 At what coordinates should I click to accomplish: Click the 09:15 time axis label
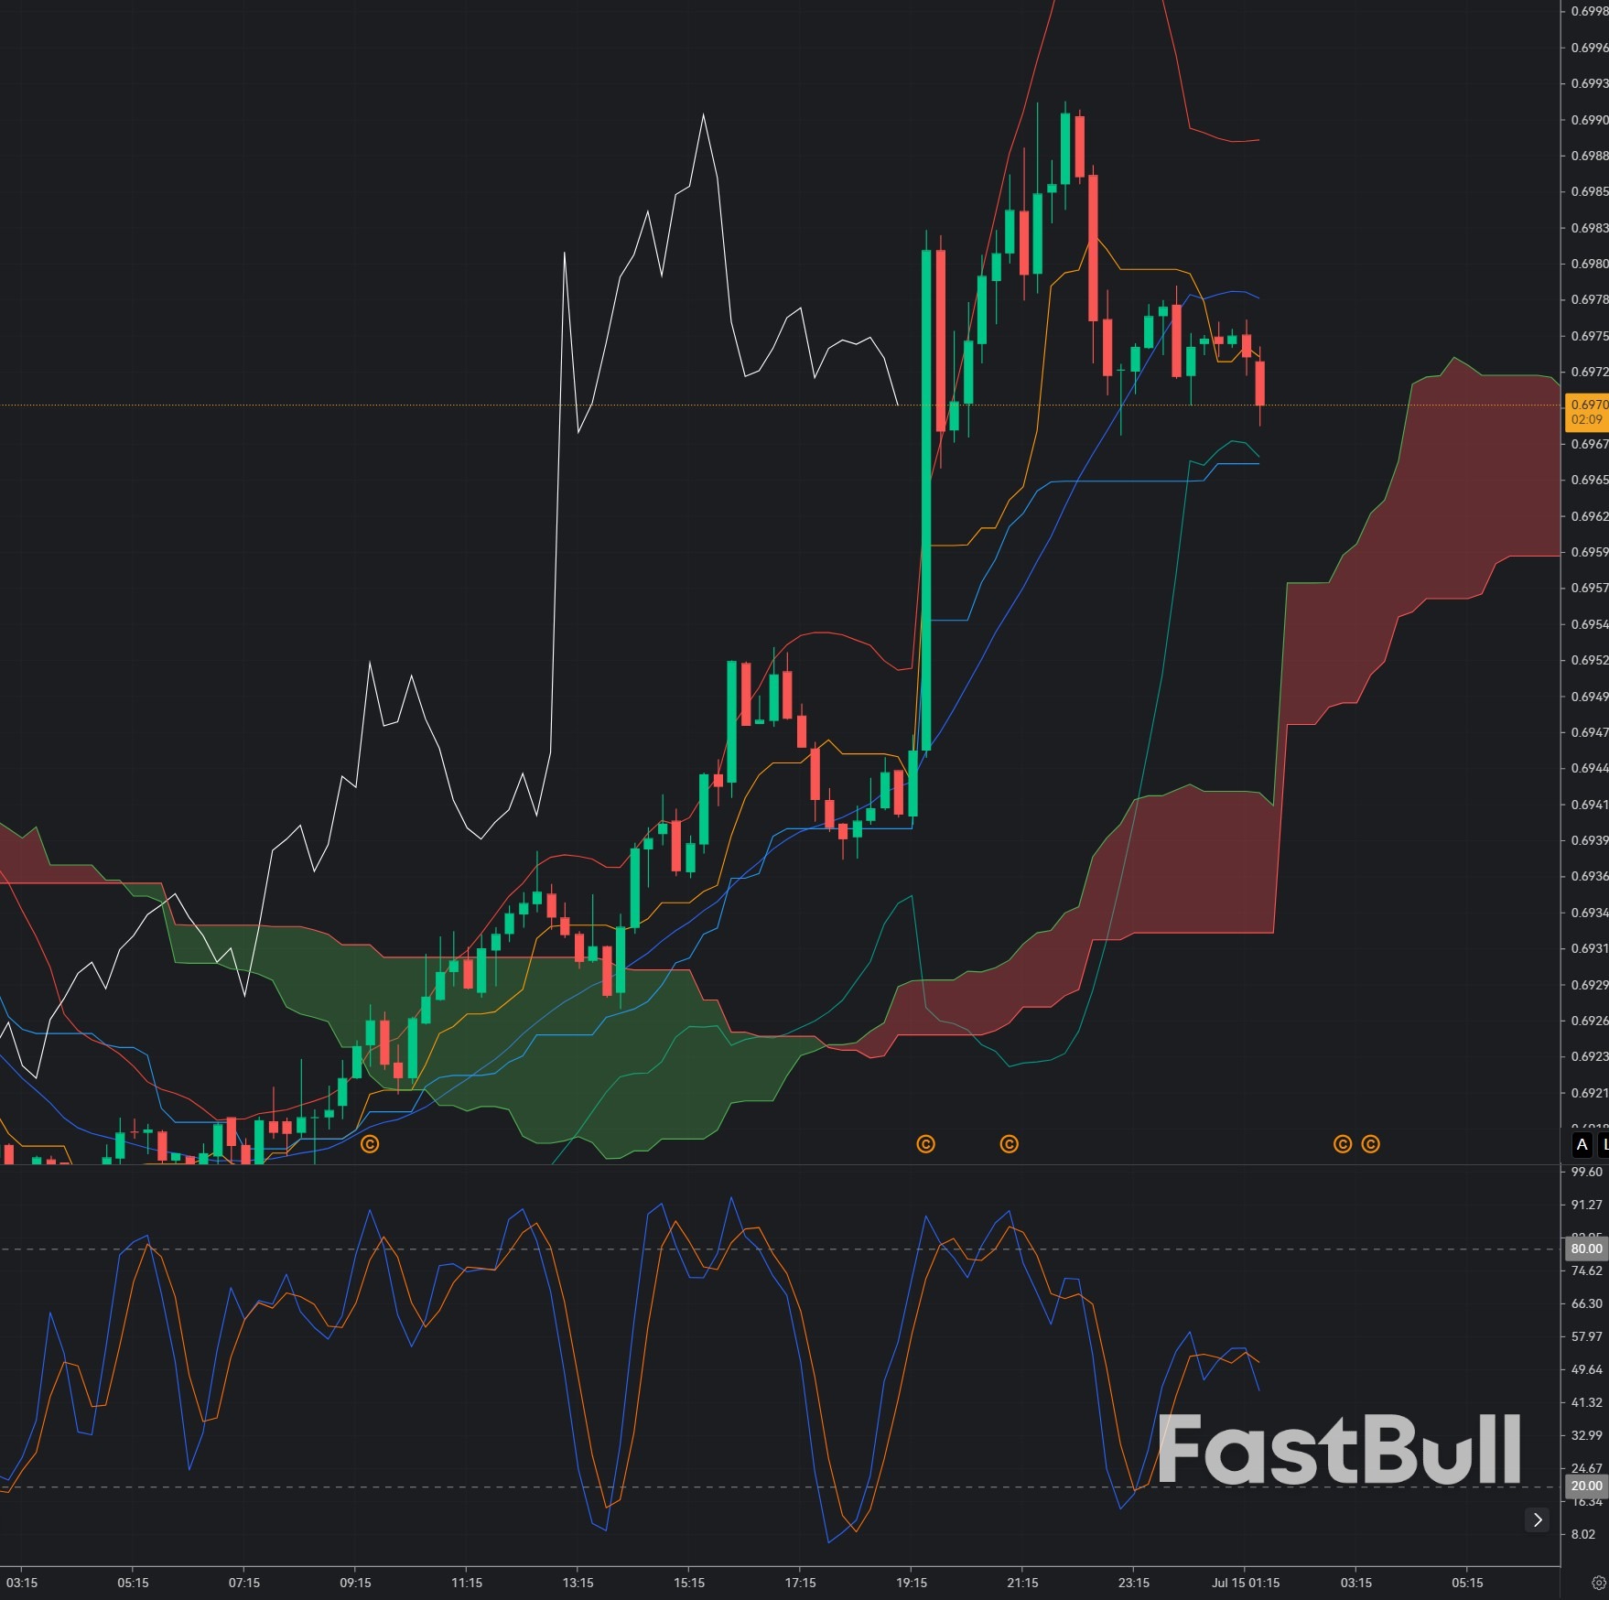point(355,1583)
